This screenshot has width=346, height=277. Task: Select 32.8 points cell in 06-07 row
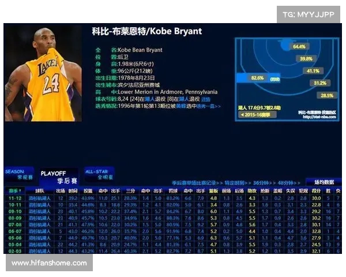point(316,231)
